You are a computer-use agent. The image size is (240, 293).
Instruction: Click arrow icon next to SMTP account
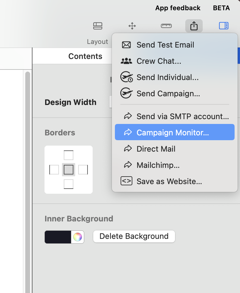[x=128, y=116]
